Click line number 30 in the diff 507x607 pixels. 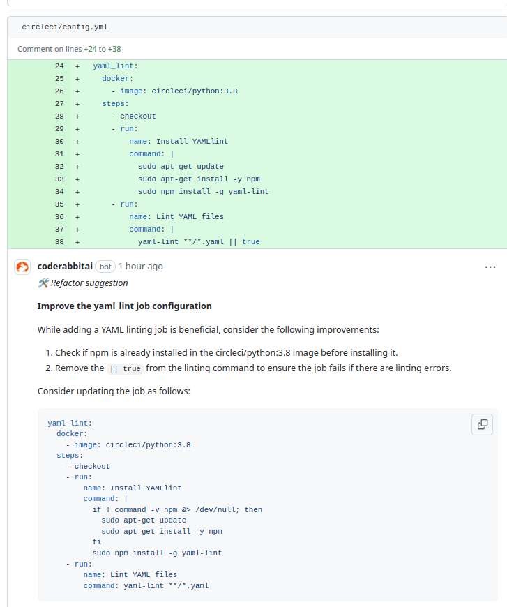point(59,142)
